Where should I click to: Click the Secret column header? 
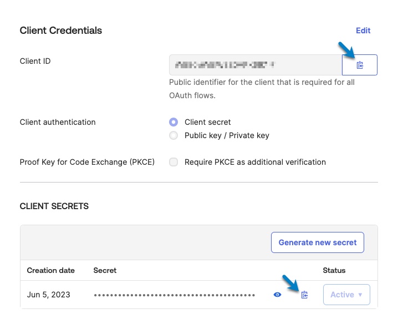pyautogui.click(x=105, y=270)
